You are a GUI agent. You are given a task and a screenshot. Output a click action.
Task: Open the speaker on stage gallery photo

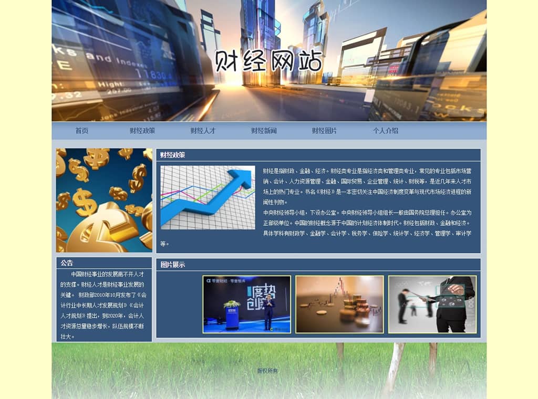click(x=247, y=304)
